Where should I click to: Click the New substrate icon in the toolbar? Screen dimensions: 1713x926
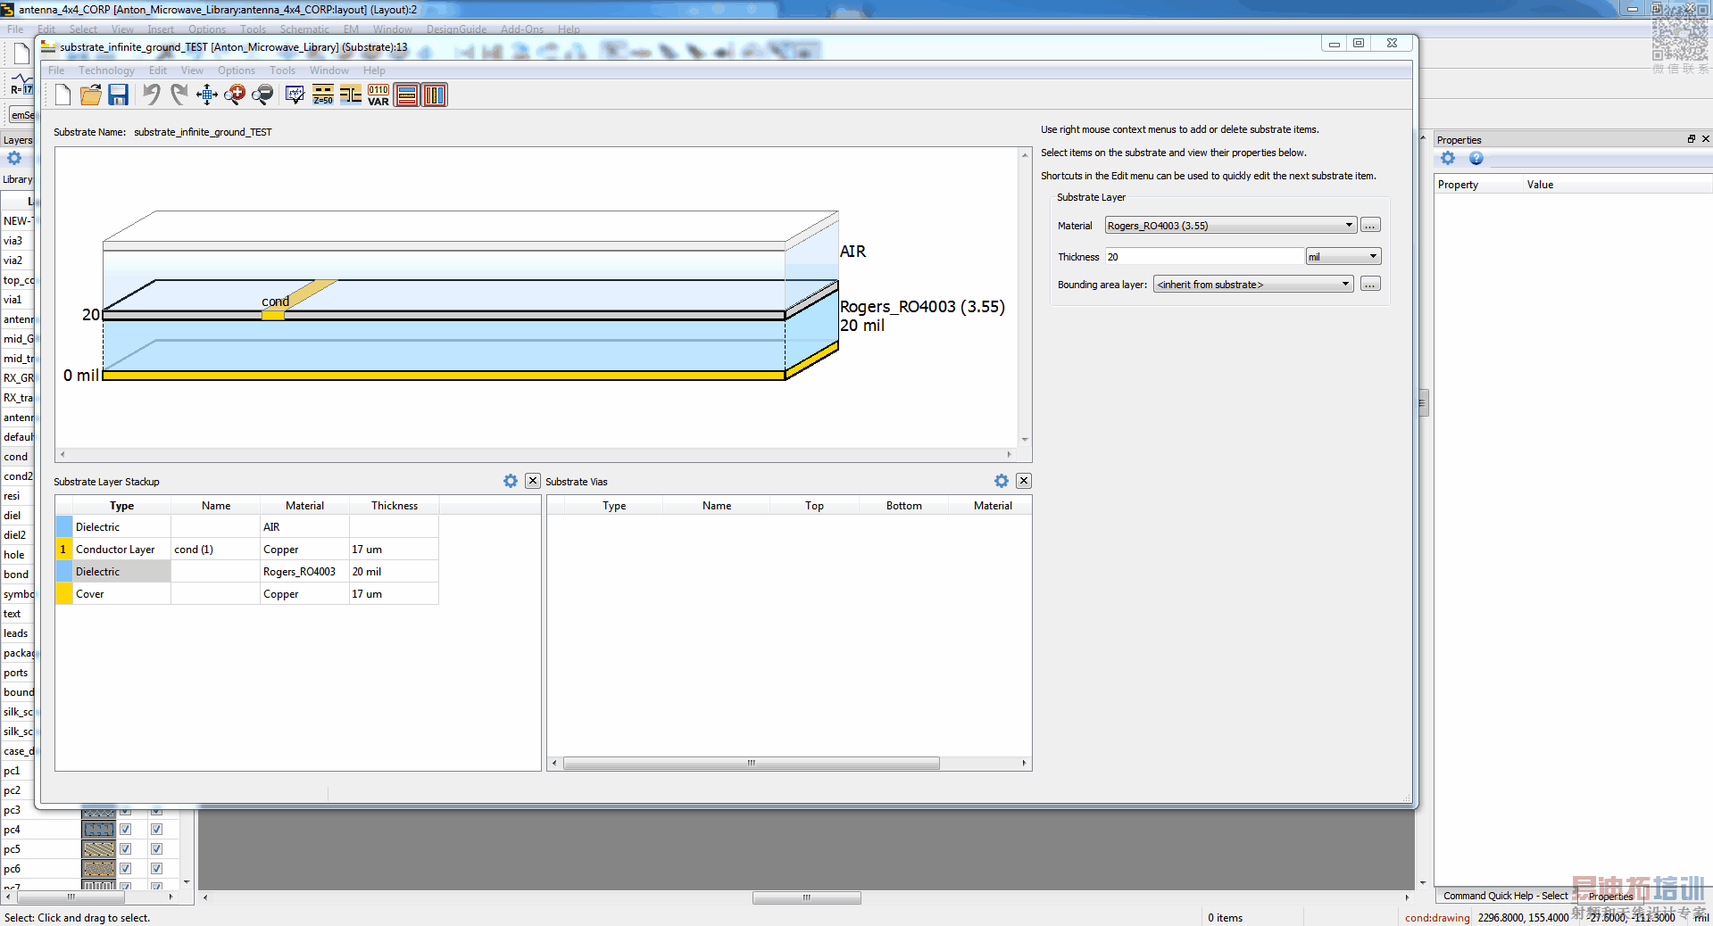tap(62, 95)
